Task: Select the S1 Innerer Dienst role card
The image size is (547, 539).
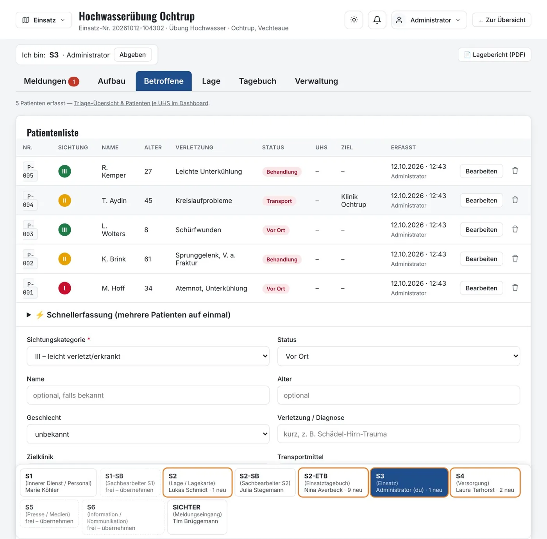Action: click(x=58, y=483)
